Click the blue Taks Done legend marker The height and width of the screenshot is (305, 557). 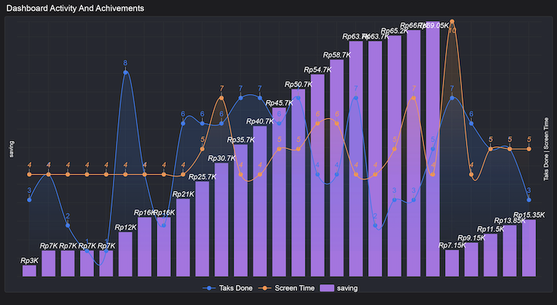tap(210, 288)
